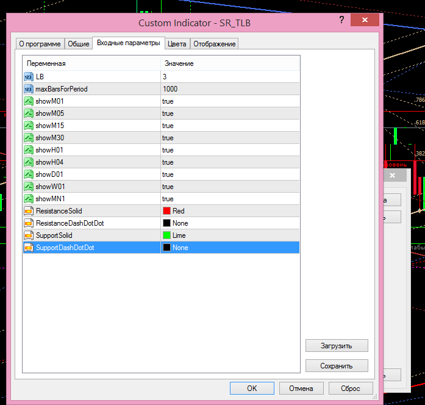
Task: Click the boolean icon beside showH01
Action: pos(29,150)
